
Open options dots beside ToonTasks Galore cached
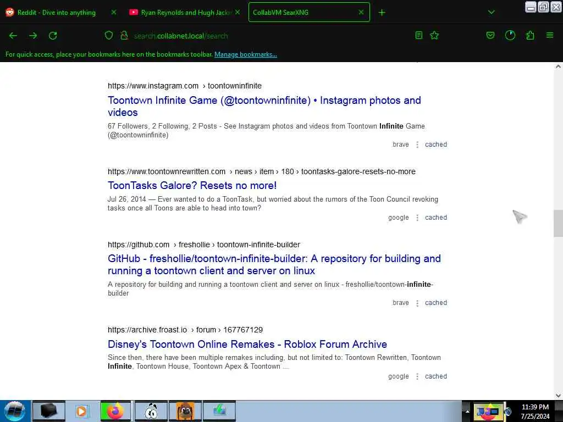pyautogui.click(x=417, y=218)
